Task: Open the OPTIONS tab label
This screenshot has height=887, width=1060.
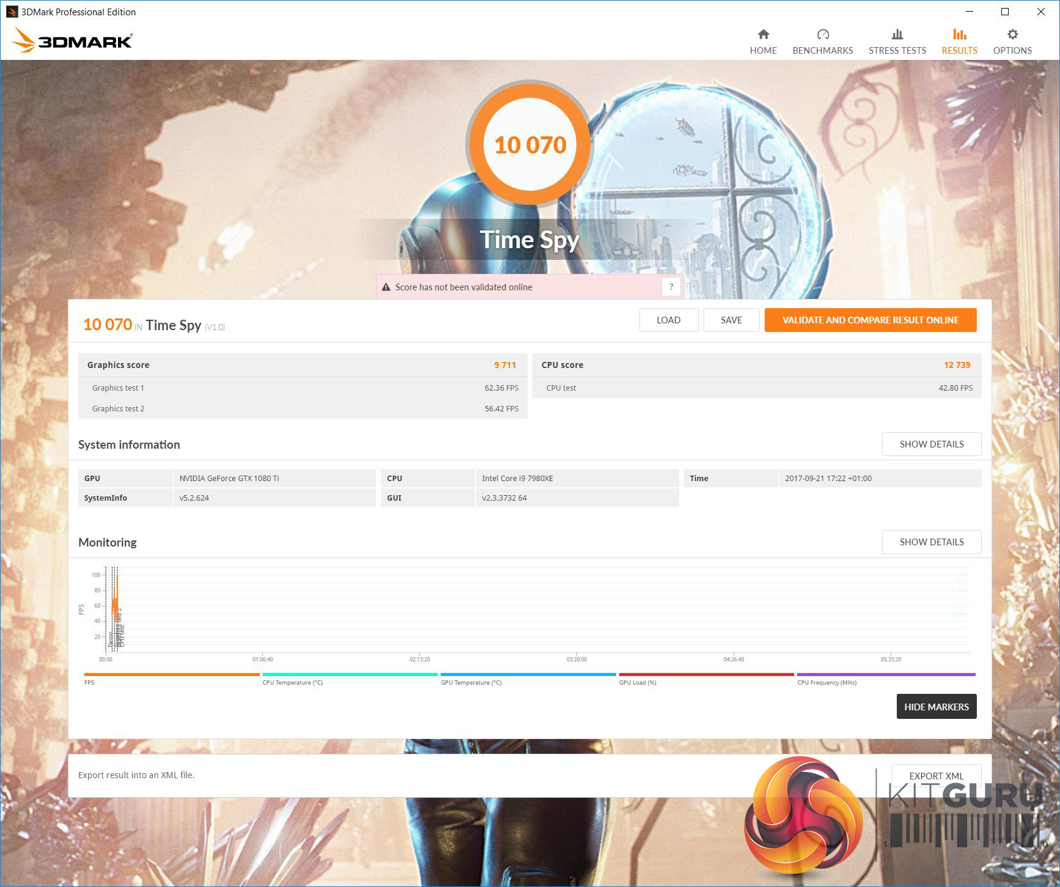Action: pos(1012,51)
